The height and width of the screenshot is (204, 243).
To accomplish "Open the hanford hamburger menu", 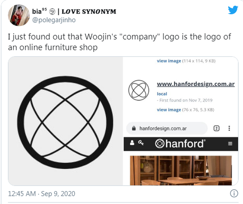I will pyautogui.click(x=230, y=143).
